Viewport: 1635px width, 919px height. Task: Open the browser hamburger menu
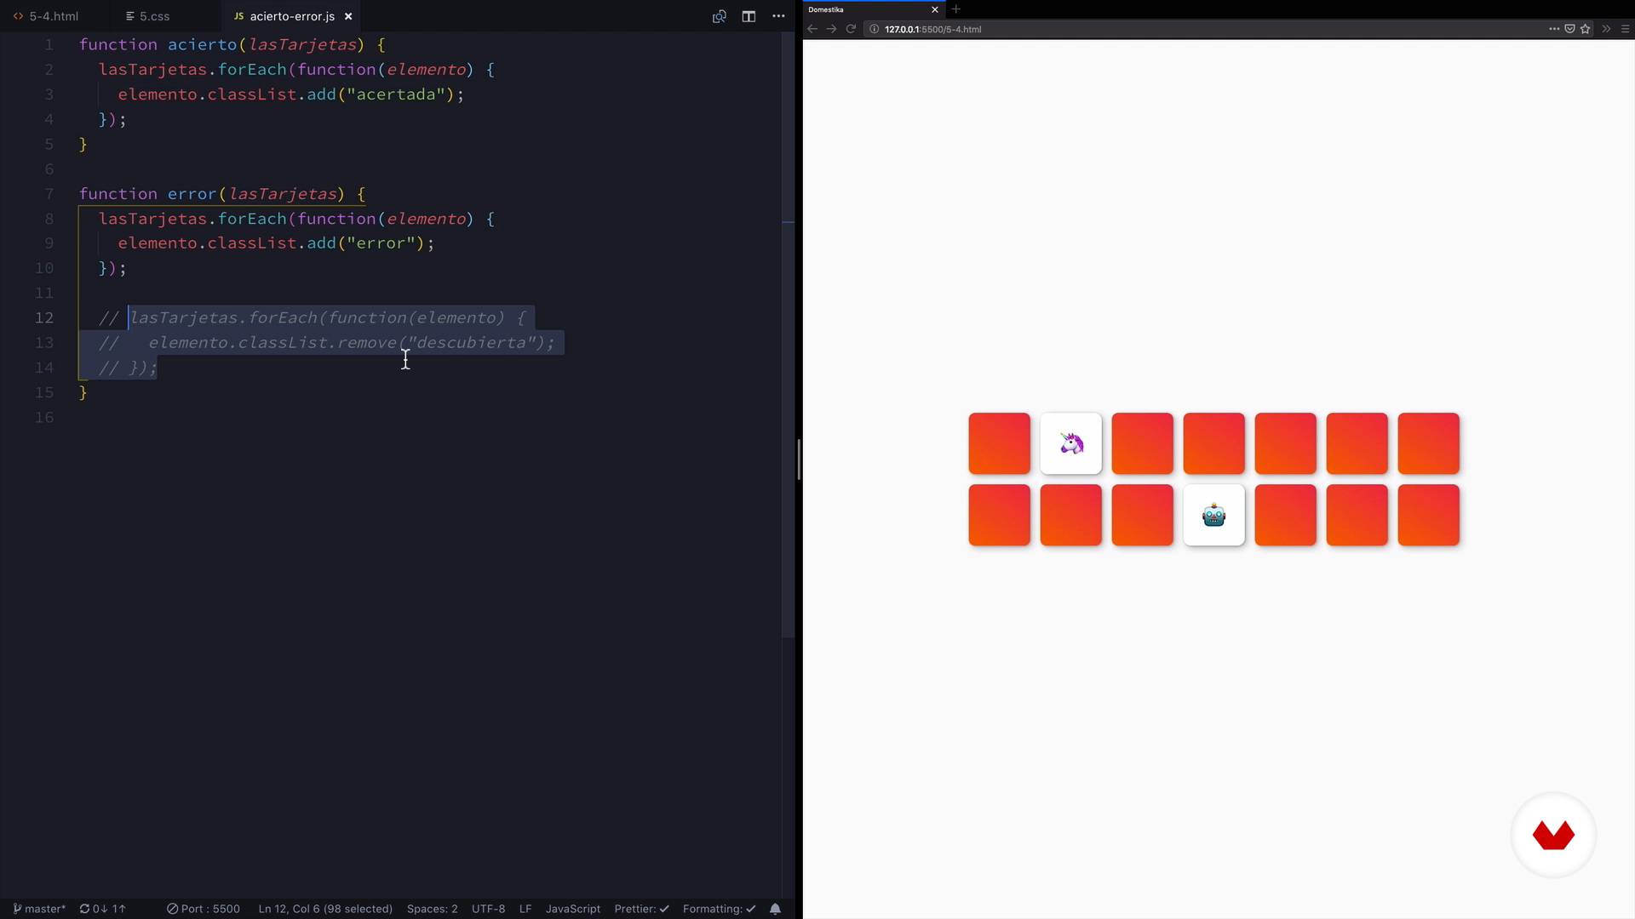[x=1625, y=29]
